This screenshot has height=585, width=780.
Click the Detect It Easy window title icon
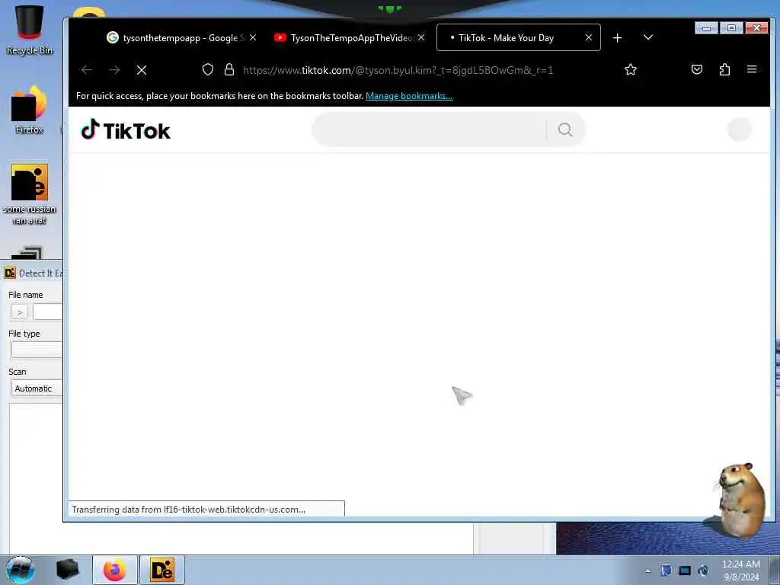tap(9, 273)
